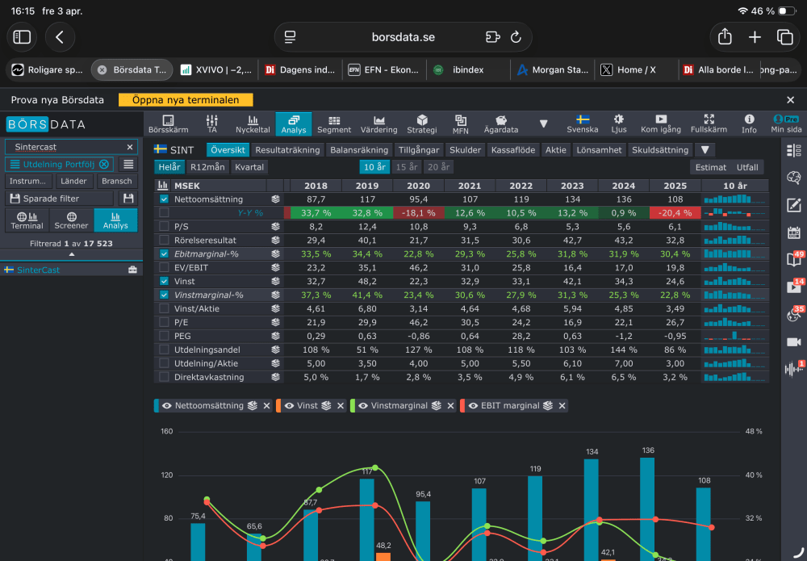Show Estimat figures
This screenshot has height=561, width=807.
711,167
